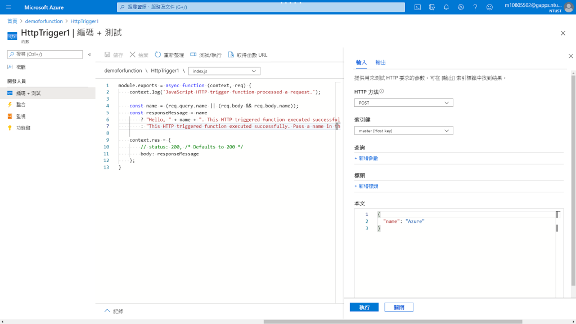The height and width of the screenshot is (324, 576).
Task: Open the master (Host key) dropdown
Action: [x=403, y=130]
